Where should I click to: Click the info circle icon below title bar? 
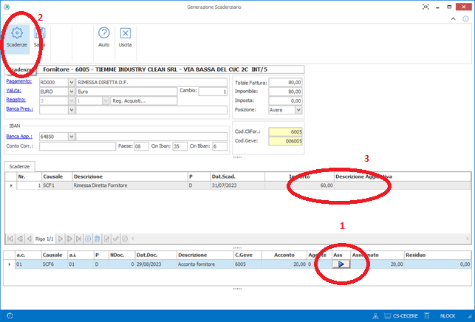coord(465,18)
